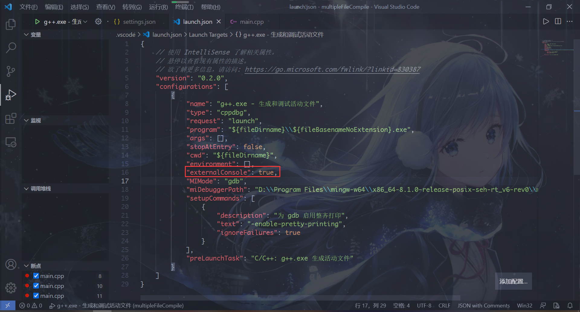Select the "miDebuggerPath" key text
This screenshot has height=312, width=580.
coord(217,189)
